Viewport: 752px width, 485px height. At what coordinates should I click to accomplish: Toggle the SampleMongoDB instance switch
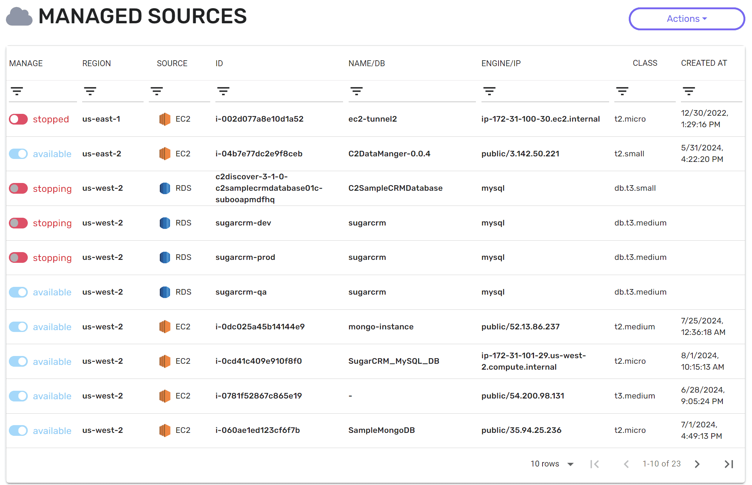coord(19,430)
